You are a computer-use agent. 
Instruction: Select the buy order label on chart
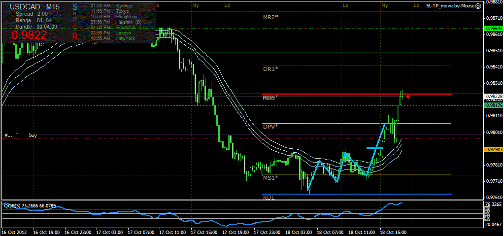(33, 135)
